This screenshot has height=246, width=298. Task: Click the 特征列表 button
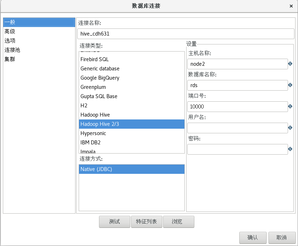147,222
